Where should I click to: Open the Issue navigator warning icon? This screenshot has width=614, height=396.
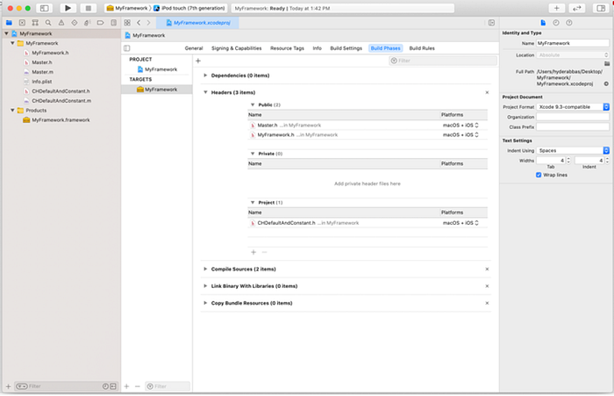point(61,23)
